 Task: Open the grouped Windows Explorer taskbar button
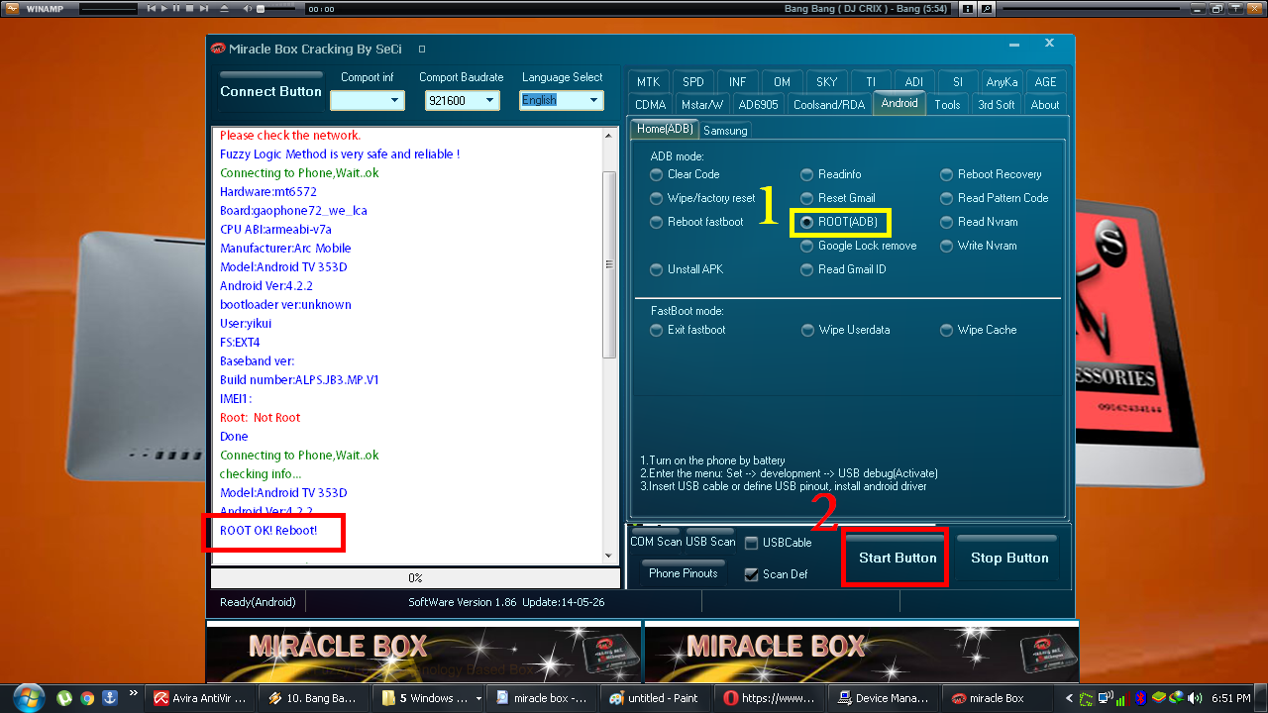pos(428,698)
